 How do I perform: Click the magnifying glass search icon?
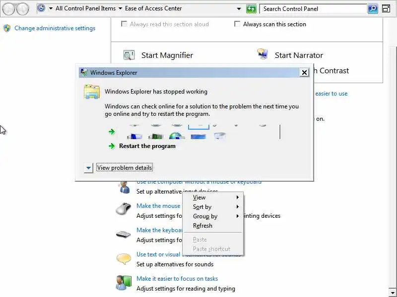[x=373, y=9]
